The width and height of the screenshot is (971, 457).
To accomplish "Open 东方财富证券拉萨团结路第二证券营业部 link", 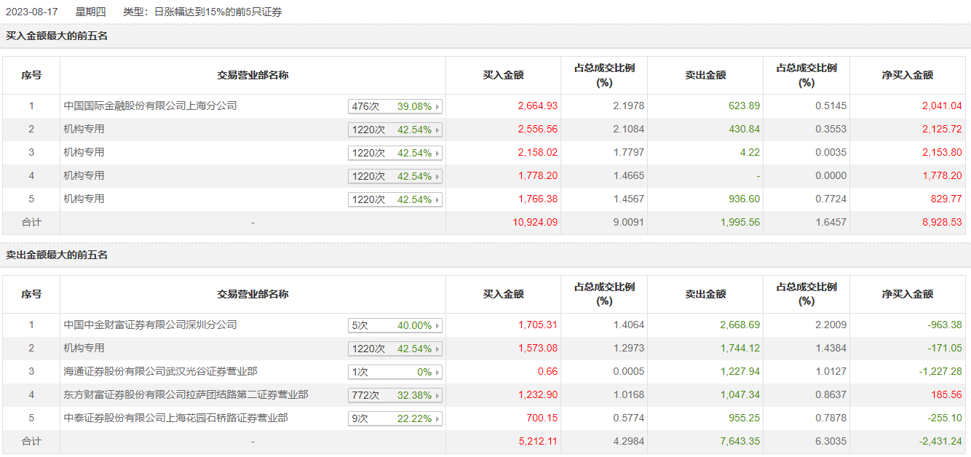I will (186, 395).
